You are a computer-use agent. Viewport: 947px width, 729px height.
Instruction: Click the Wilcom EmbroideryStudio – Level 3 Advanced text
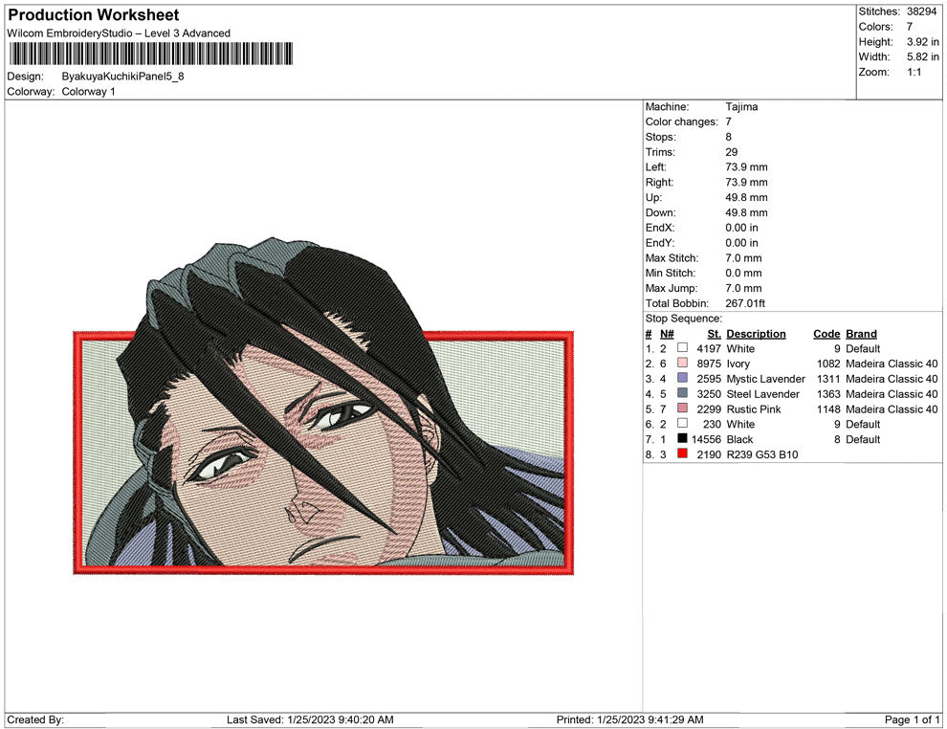pyautogui.click(x=119, y=33)
